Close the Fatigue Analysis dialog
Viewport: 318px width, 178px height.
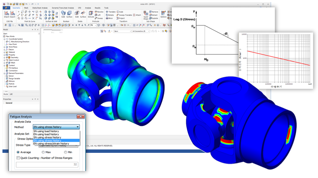tap(81, 116)
